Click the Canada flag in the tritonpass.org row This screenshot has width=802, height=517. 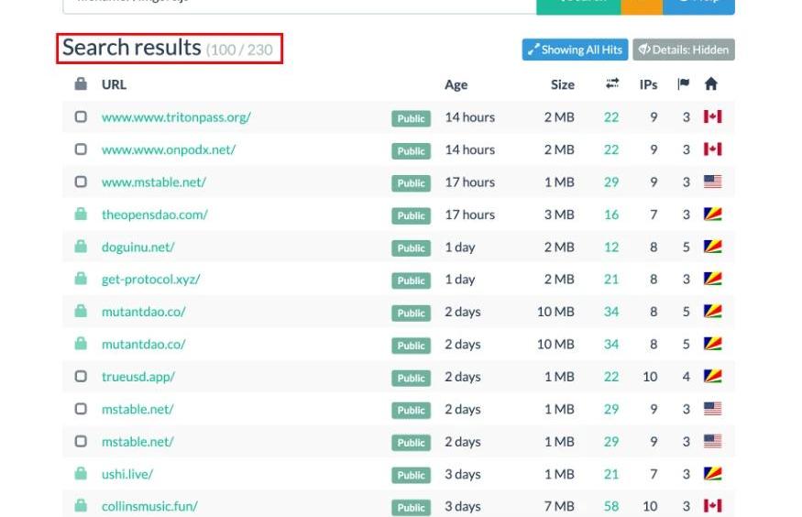(x=712, y=117)
